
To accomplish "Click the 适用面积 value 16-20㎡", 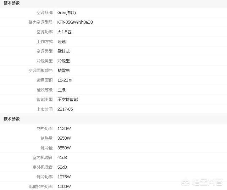I will [65, 80].
